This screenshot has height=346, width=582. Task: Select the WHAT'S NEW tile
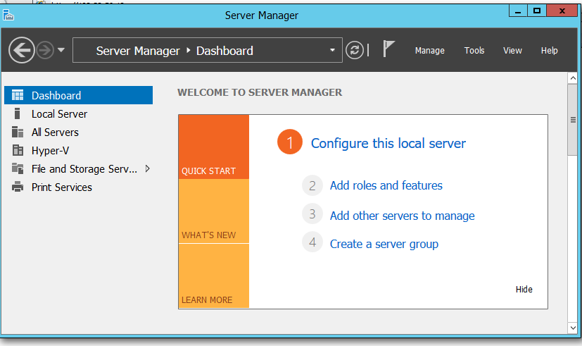click(214, 211)
